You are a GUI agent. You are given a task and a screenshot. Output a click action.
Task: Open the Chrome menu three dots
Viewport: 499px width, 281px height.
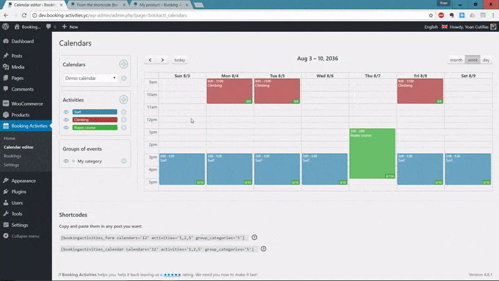[493, 15]
